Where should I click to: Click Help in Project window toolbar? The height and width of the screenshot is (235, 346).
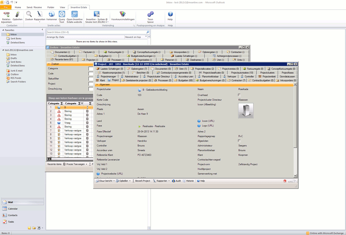coord(201,181)
